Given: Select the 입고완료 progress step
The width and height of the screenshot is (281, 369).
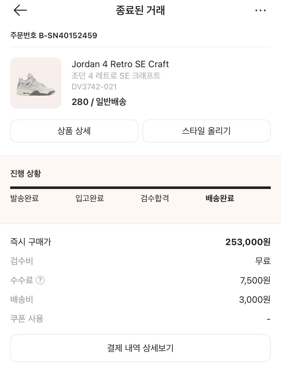Looking at the screenshot, I should click(90, 198).
